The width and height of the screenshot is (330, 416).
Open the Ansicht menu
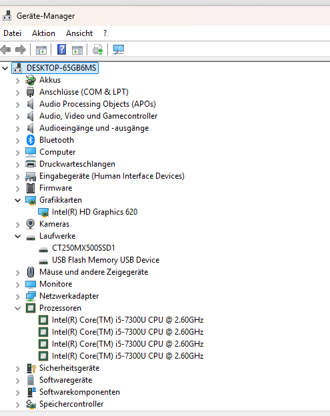pos(79,33)
